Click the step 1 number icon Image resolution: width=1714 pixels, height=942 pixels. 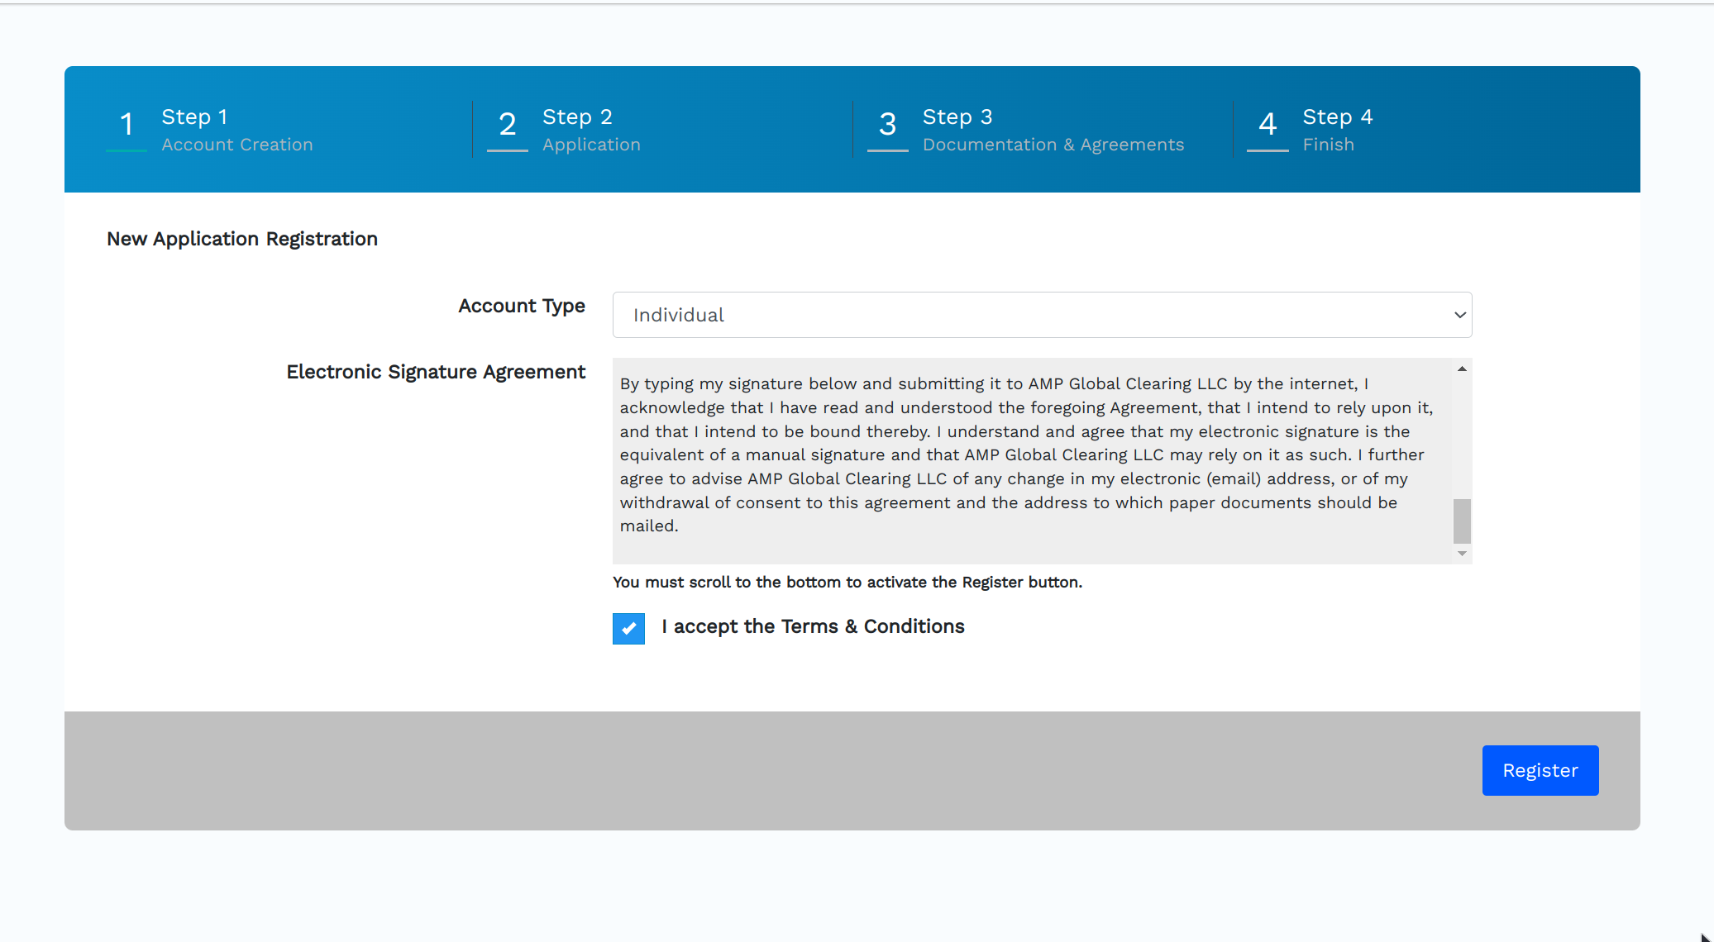pos(127,125)
